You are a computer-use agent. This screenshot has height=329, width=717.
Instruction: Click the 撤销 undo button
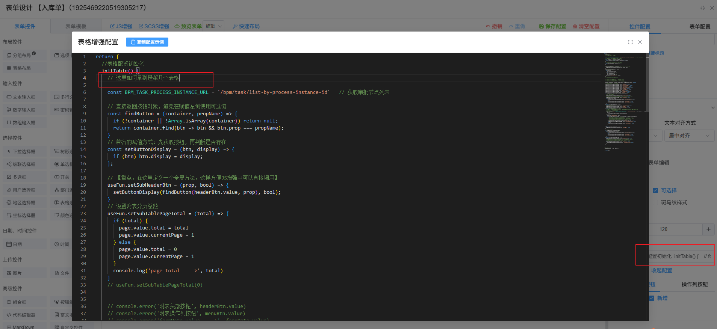pyautogui.click(x=494, y=26)
